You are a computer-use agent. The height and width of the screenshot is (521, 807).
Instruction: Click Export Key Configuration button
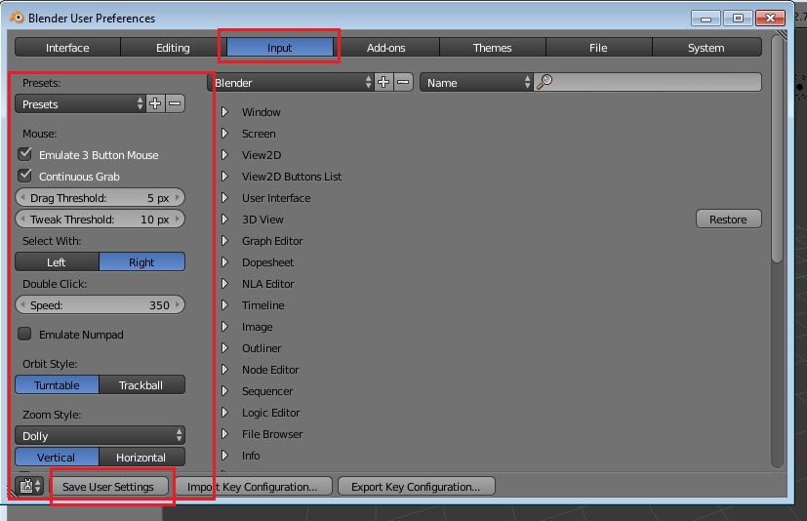coord(416,487)
